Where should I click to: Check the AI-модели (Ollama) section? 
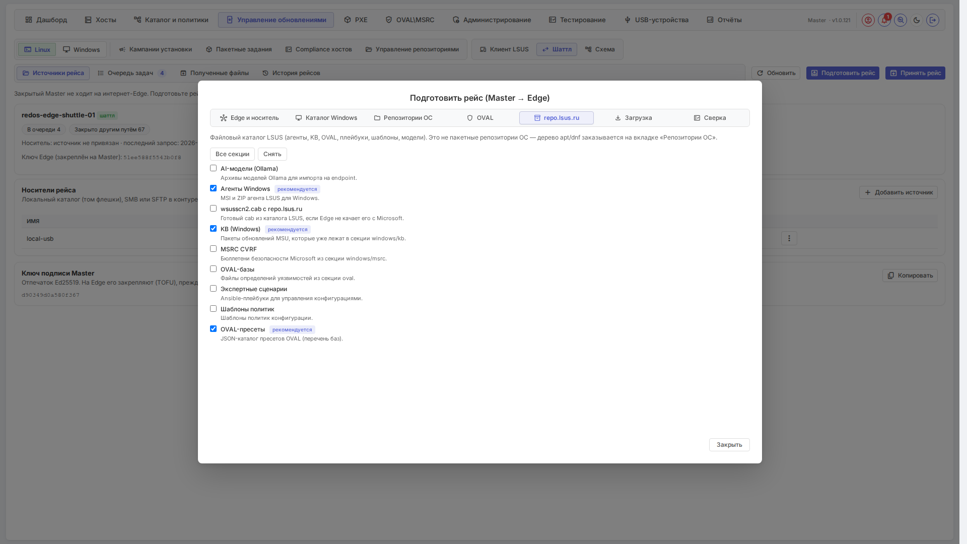[213, 168]
